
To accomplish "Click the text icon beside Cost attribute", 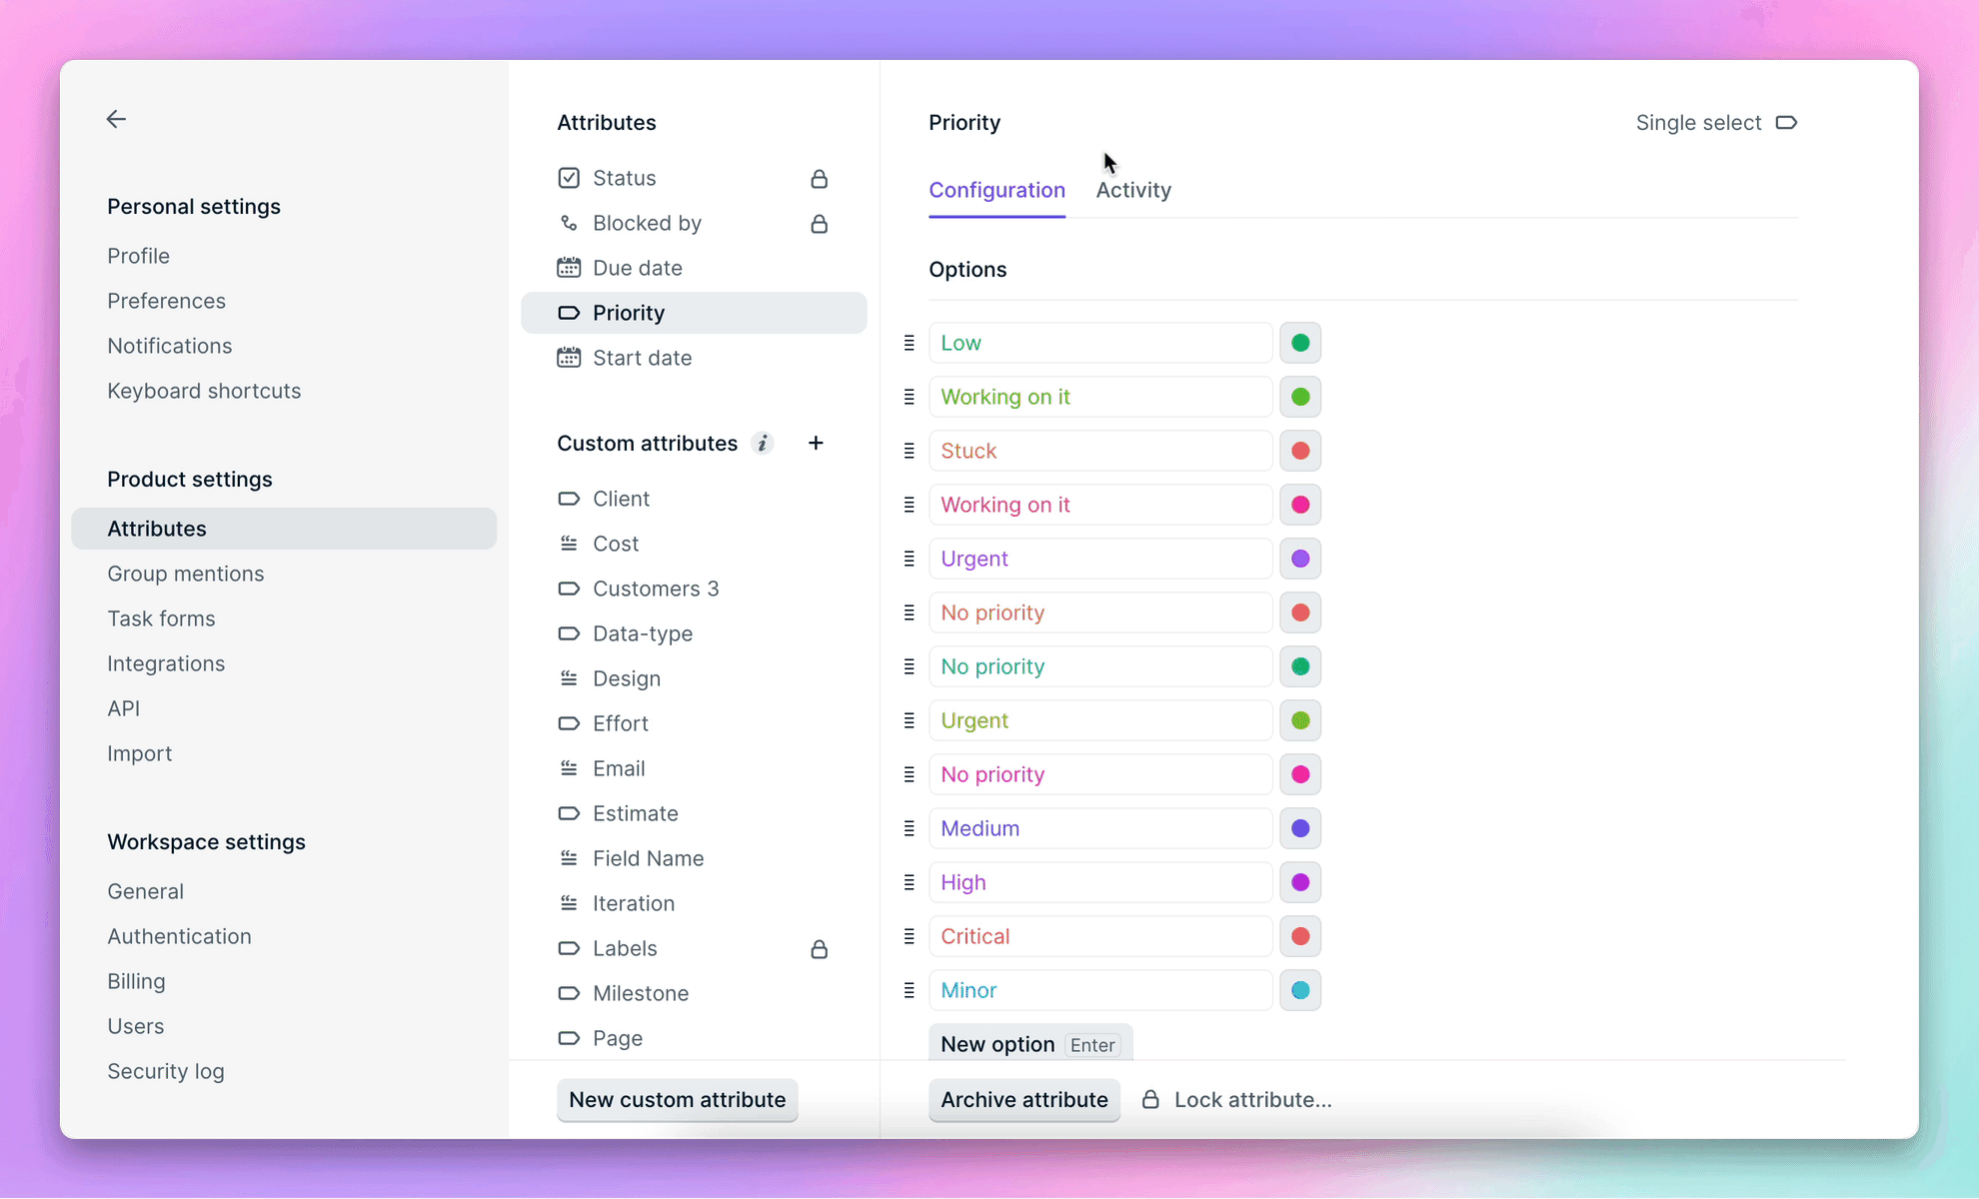I will pyautogui.click(x=569, y=544).
